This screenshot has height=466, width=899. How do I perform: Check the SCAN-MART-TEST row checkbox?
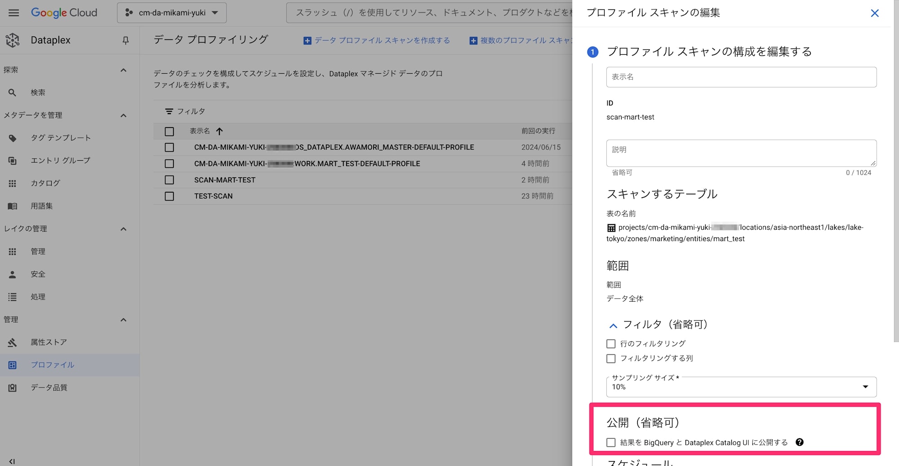pyautogui.click(x=169, y=180)
